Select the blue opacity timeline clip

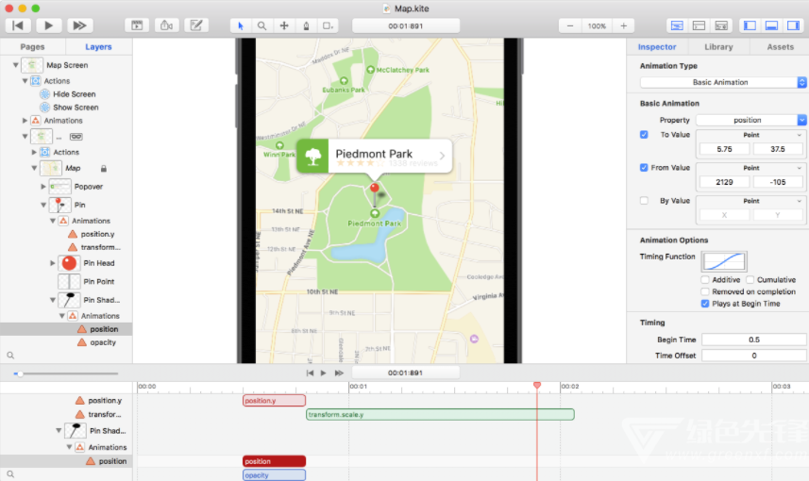tap(274, 475)
